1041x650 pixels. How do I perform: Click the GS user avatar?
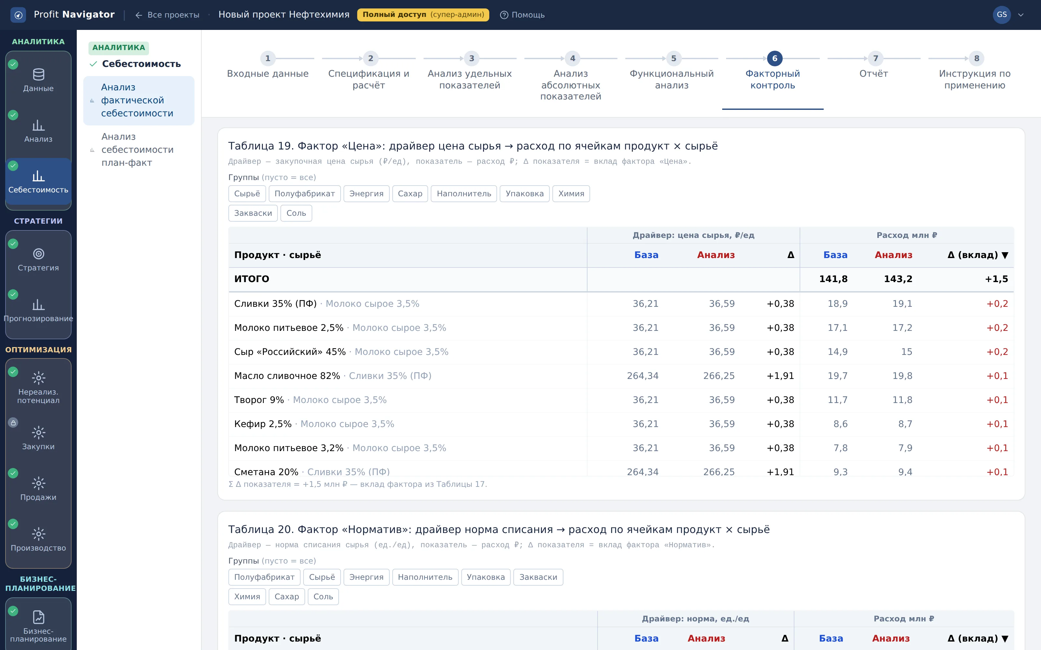coord(1001,15)
